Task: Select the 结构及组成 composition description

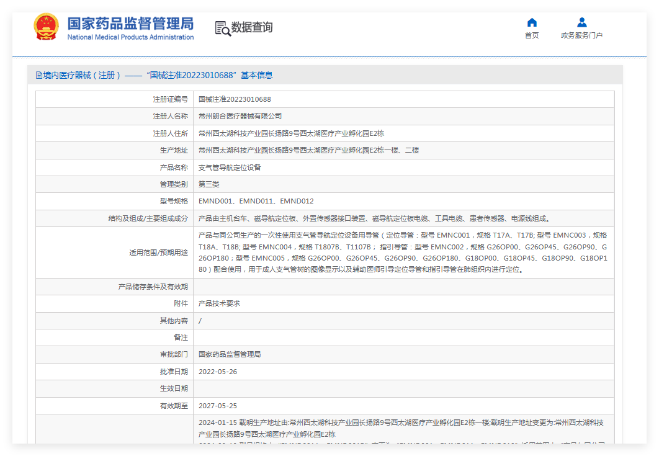Action: click(x=375, y=218)
